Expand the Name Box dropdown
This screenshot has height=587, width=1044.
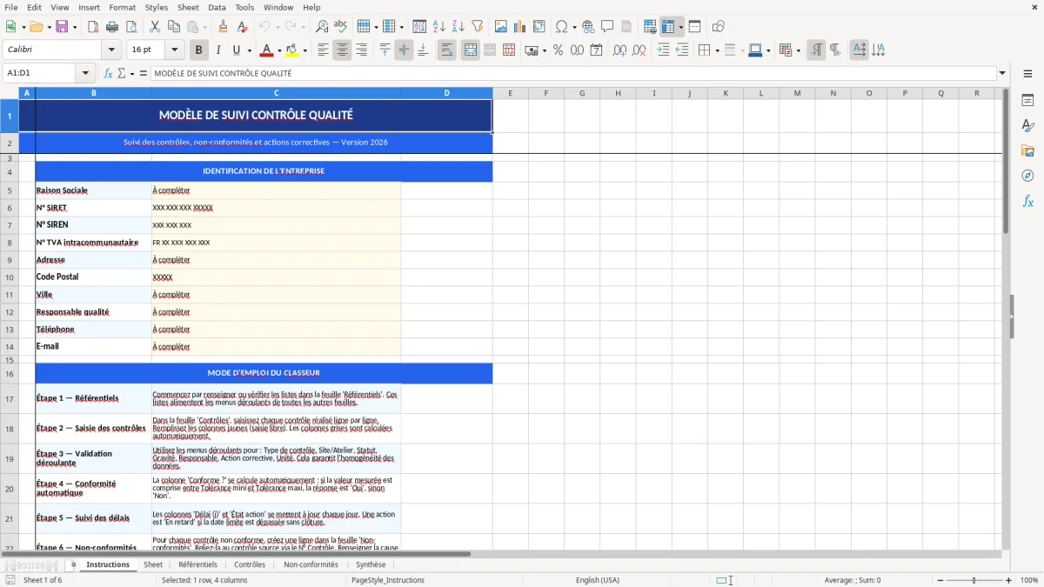click(85, 74)
